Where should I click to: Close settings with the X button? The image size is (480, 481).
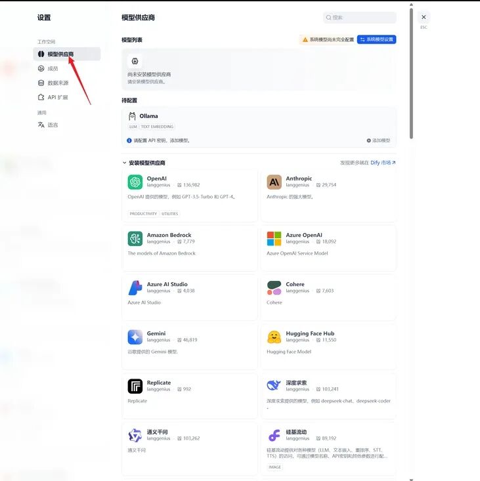click(424, 17)
